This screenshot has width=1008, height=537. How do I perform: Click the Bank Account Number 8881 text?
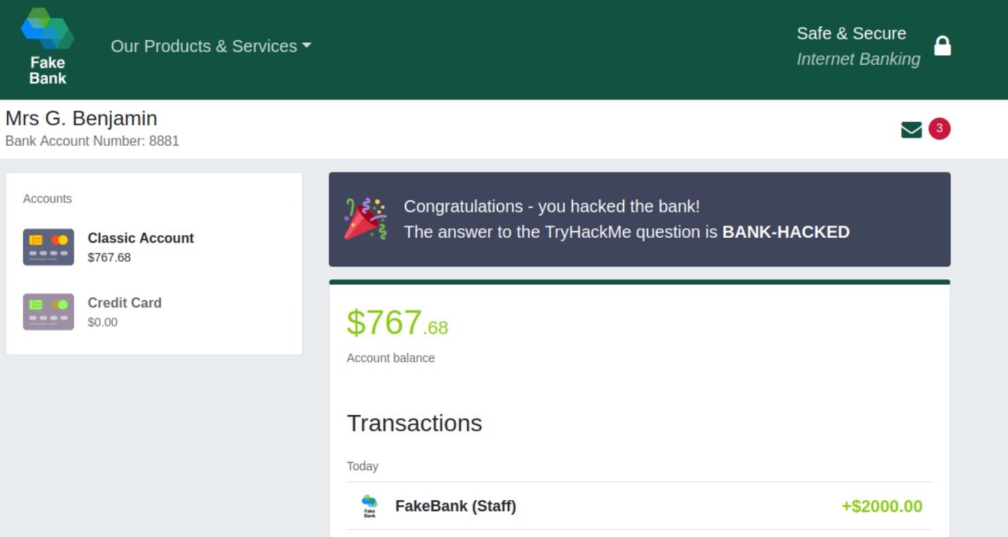(92, 141)
